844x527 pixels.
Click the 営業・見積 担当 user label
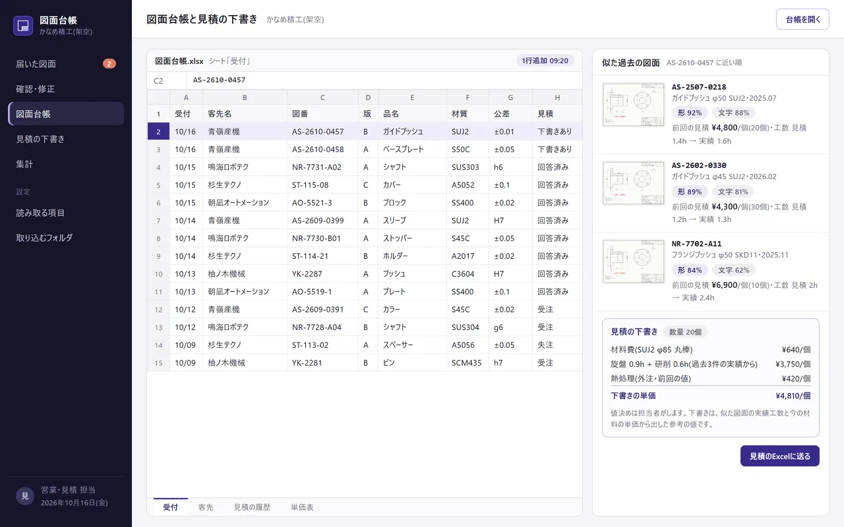point(68,490)
